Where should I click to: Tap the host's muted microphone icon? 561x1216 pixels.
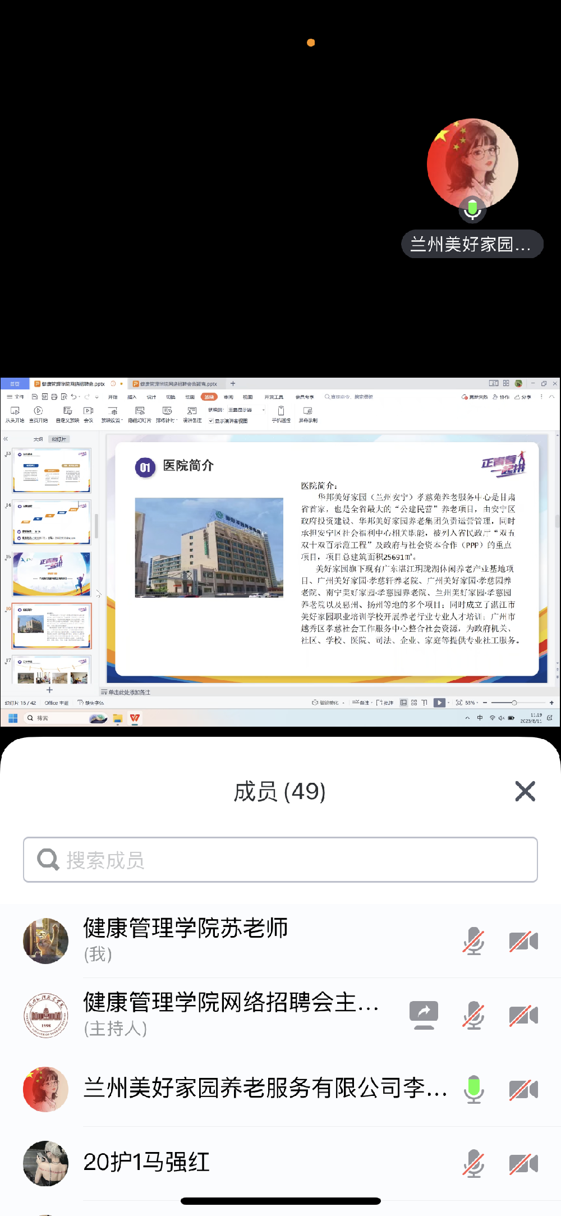(x=473, y=1015)
